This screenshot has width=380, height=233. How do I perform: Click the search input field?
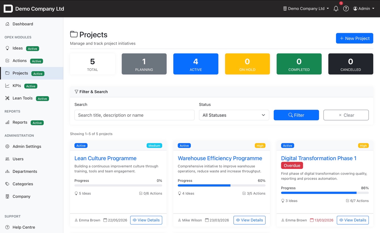134,115
